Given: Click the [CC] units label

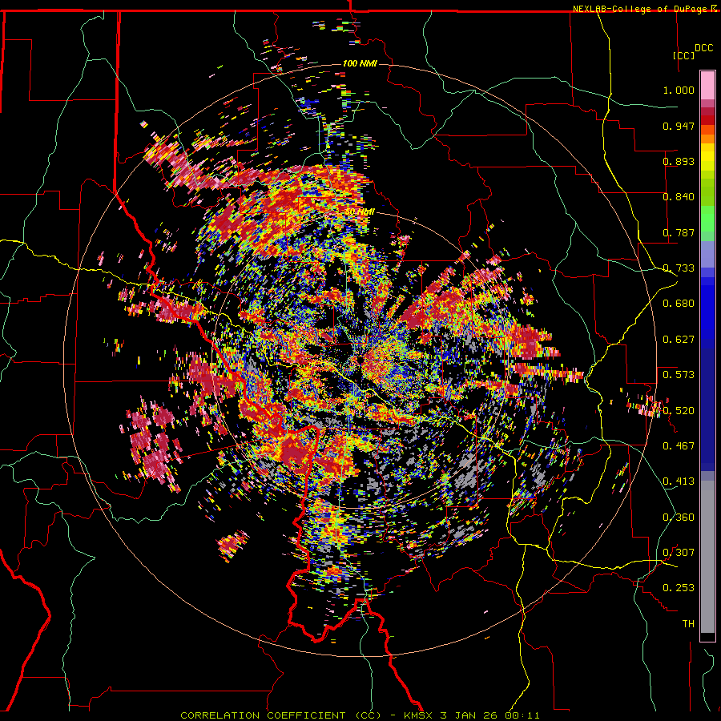Looking at the screenshot, I should tap(683, 55).
